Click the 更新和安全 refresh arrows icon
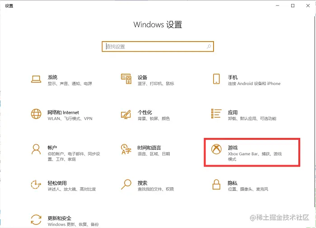The image size is (316, 228). (36, 220)
